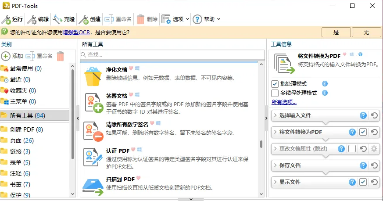Viewport: 383px width, 201px height.
Task: Enable the 更改文档属性 step checkbox
Action: (x=352, y=148)
